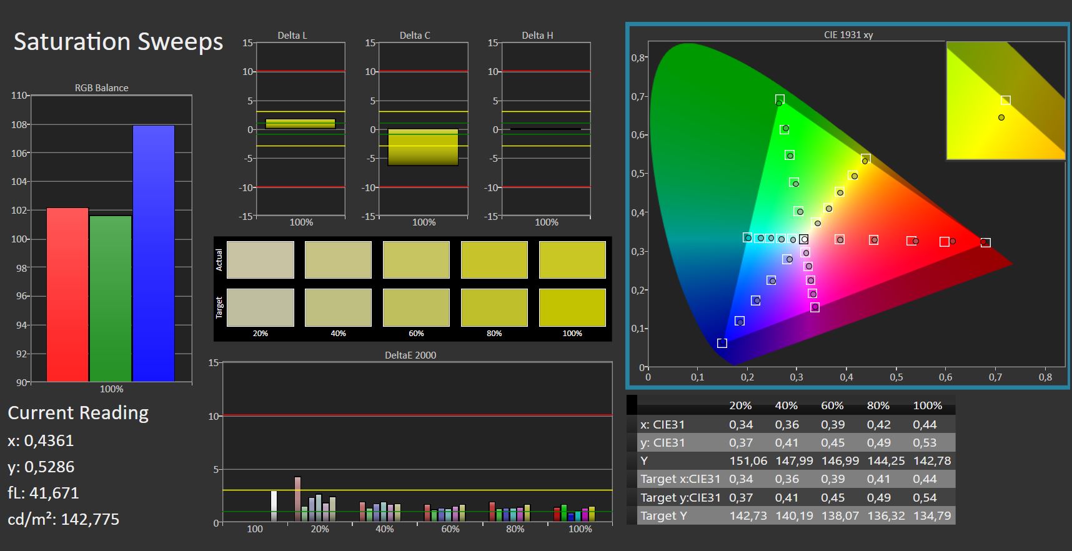Image resolution: width=1072 pixels, height=551 pixels.
Task: Click the Actual 20% yellow swatch
Action: pyautogui.click(x=260, y=260)
